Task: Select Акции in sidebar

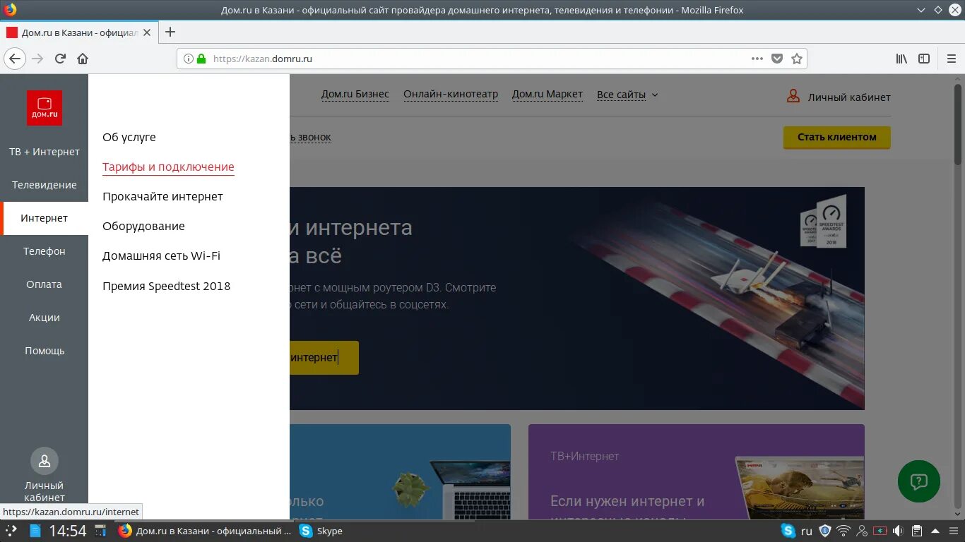Action: (45, 318)
